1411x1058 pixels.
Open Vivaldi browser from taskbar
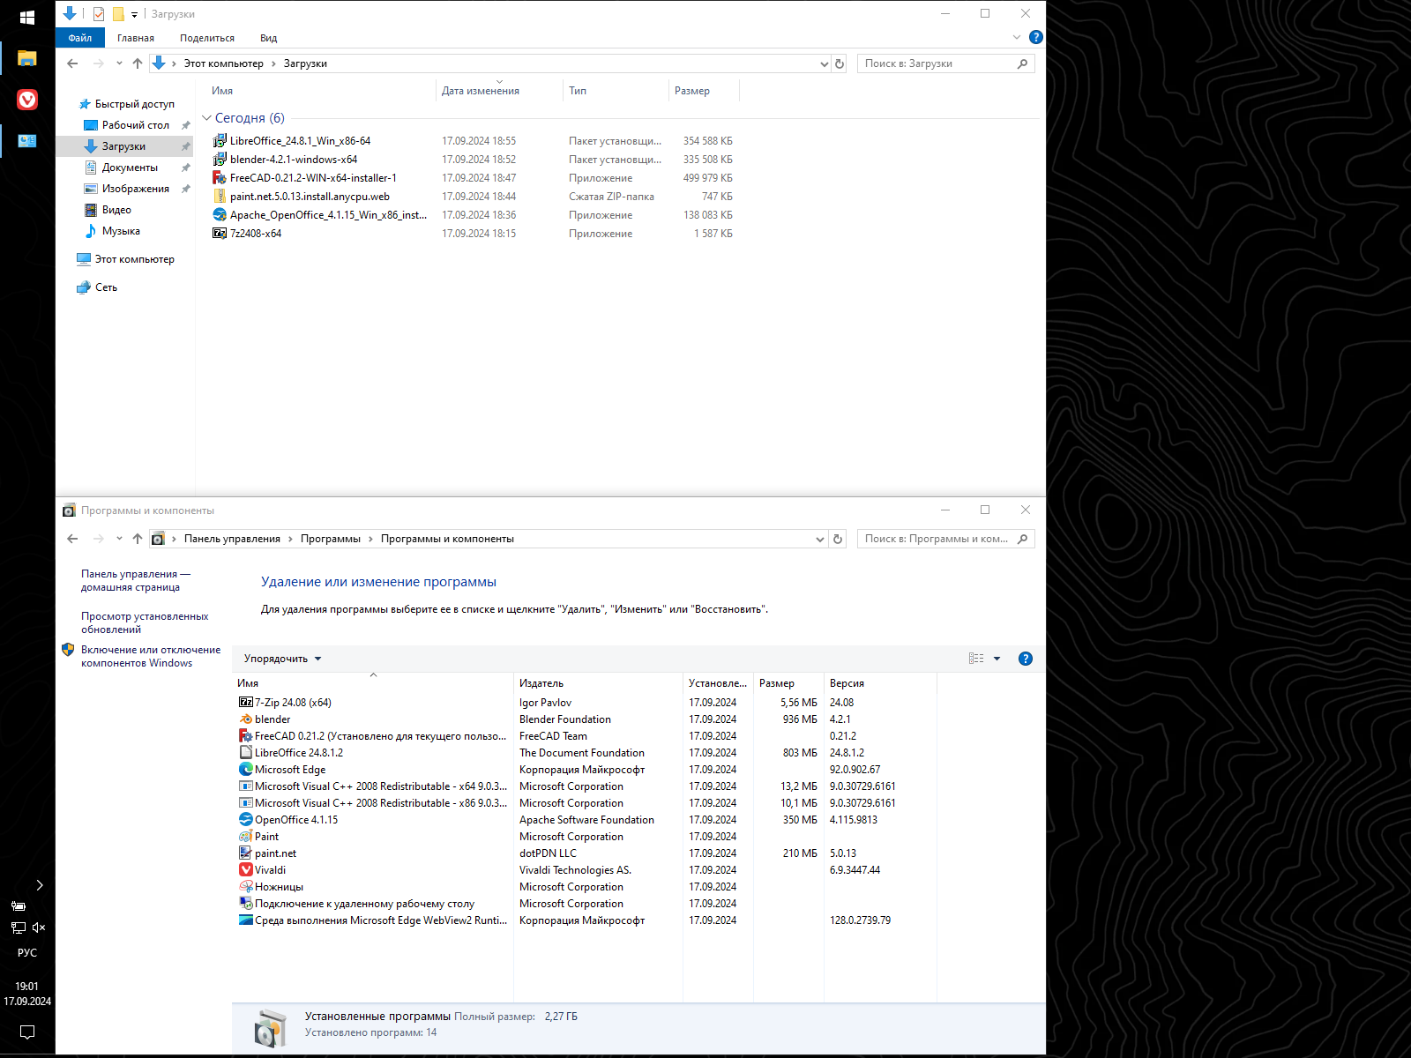pos(27,100)
